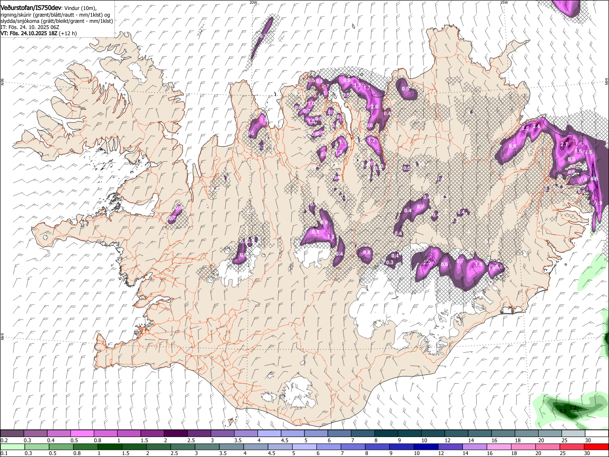The image size is (609, 457).
Task: Click the 15W longitude label at top
Action: click(504, 2)
